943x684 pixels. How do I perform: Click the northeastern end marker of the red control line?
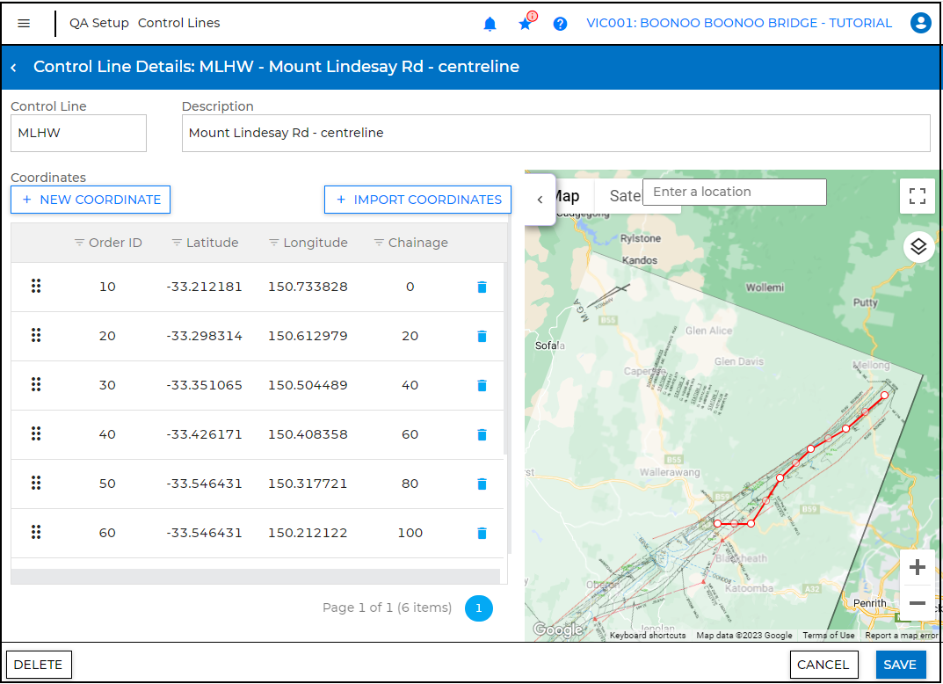pos(884,396)
